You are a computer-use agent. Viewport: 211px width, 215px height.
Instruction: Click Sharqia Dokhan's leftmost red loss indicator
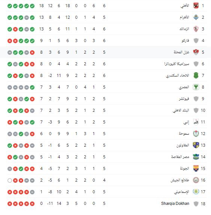pyautogui.click(x=10, y=204)
